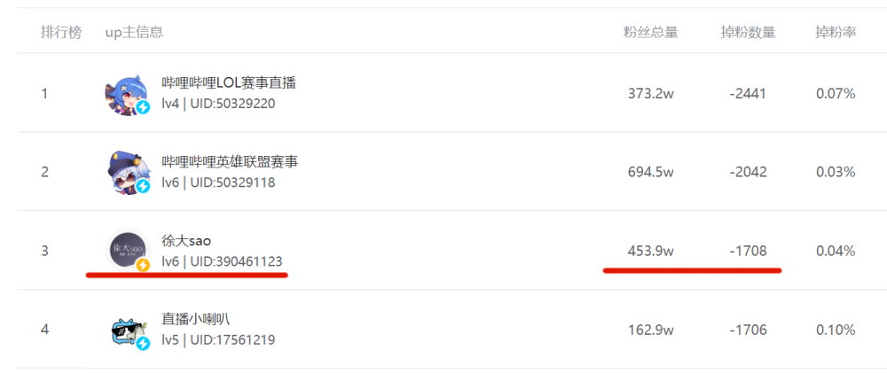Open the 直播小喇叭 channel name link
Viewport: 887px width, 373px height.
pyautogui.click(x=196, y=319)
